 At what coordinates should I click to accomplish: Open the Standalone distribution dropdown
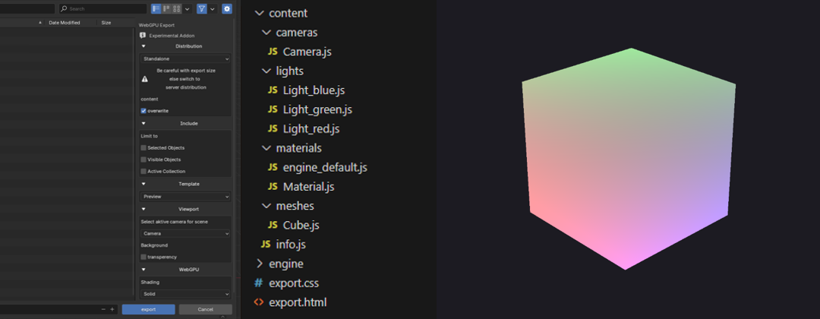coord(185,58)
